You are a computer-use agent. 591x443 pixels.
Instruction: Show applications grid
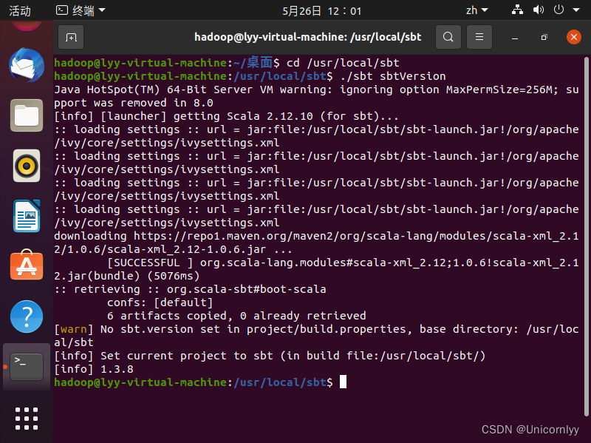tap(27, 419)
